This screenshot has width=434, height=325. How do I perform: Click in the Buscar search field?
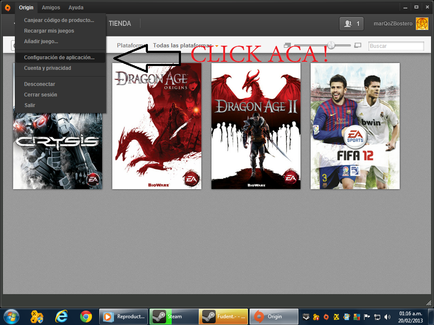point(396,46)
